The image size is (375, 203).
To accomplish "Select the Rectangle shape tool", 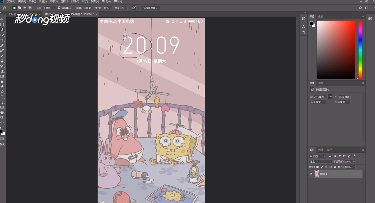I will [2, 107].
